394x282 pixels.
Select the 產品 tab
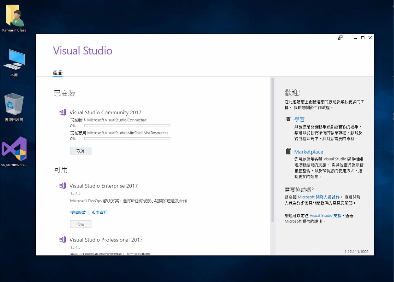(x=57, y=73)
